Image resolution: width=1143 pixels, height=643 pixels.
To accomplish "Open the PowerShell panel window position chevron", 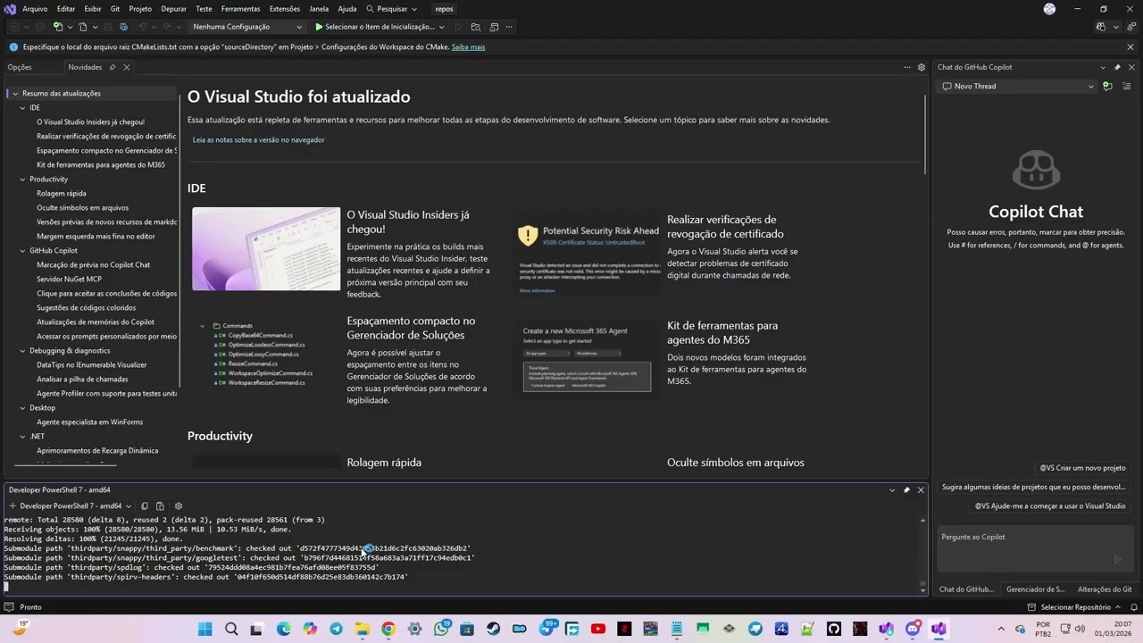I will click(x=892, y=489).
